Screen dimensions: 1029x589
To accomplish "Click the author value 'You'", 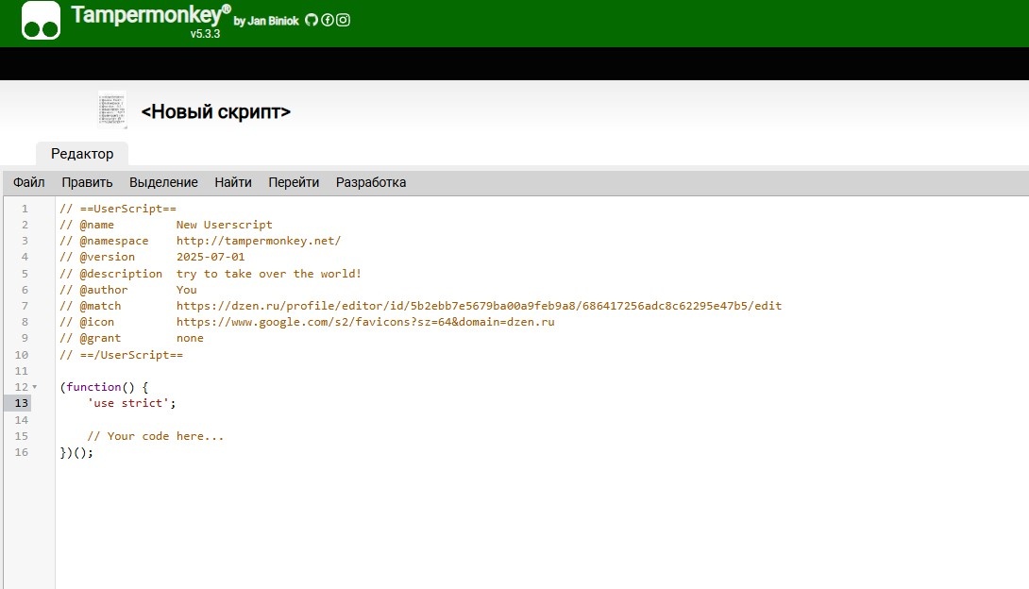I will tap(186, 290).
